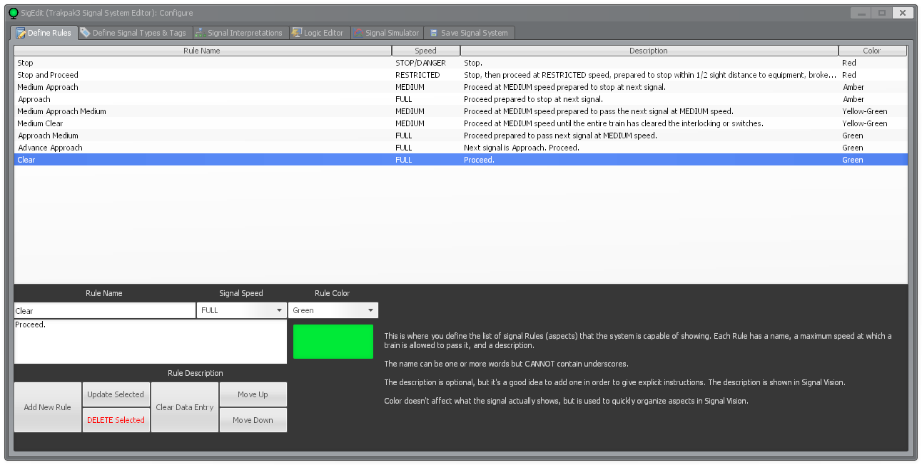Select the 'Advance Approach' rule row
Image resolution: width=922 pixels, height=465 pixels.
click(460, 148)
